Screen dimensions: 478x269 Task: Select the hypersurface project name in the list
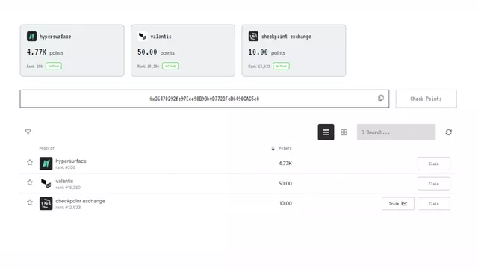71,161
